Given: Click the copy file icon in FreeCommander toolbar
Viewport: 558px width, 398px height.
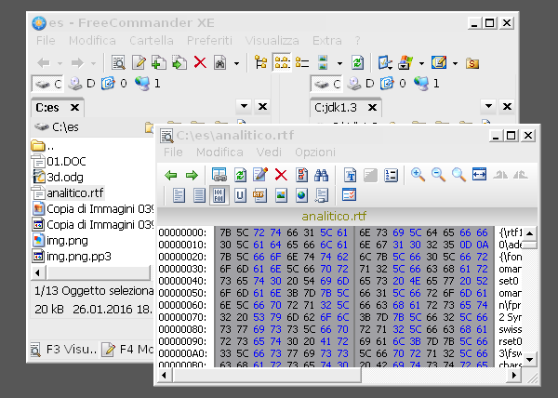Looking at the screenshot, I should point(159,63).
